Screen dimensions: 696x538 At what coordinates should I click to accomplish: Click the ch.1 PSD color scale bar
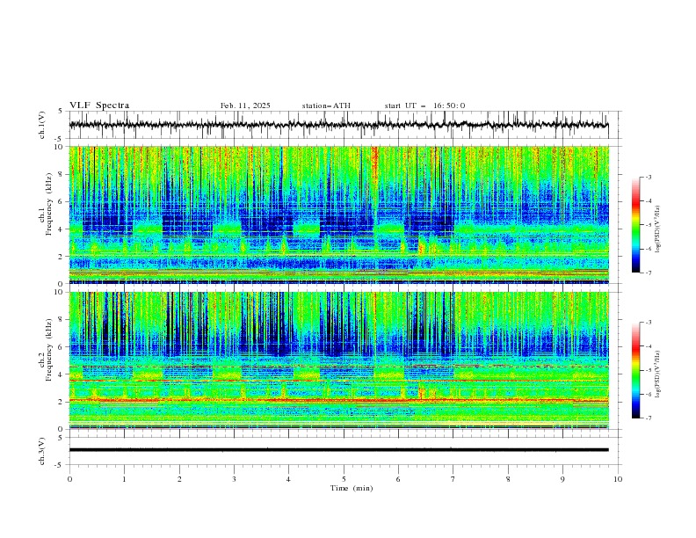click(x=635, y=225)
